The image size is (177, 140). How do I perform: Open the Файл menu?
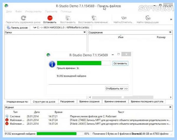18,11
